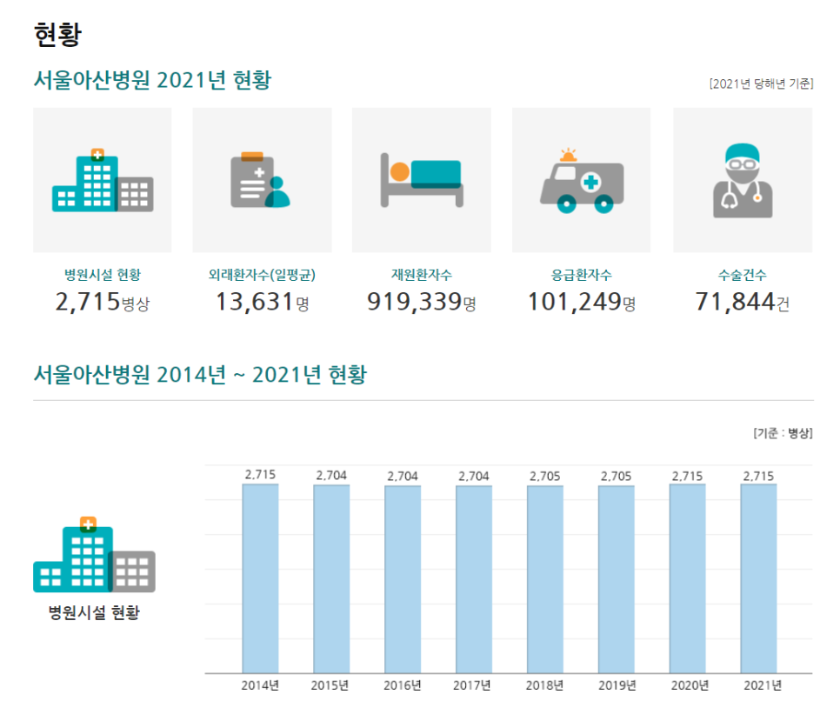Select the 2014년 bar in the chart
This screenshot has width=840, height=701.
point(260,578)
